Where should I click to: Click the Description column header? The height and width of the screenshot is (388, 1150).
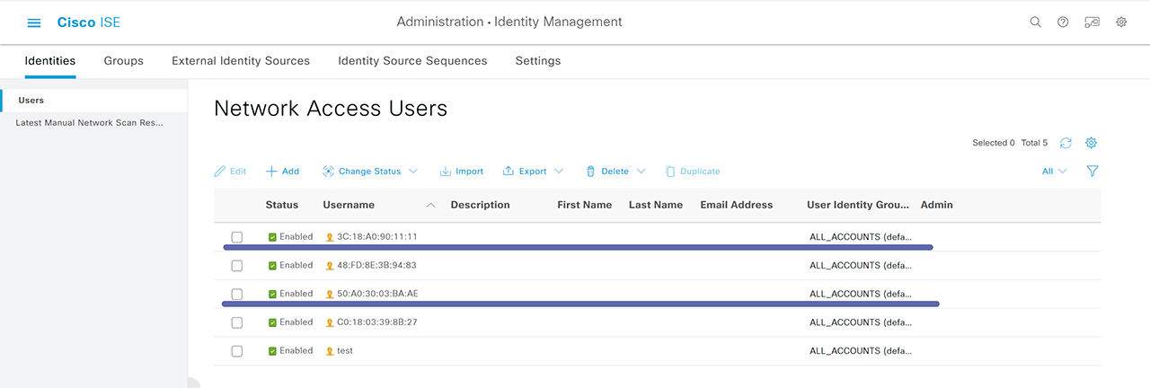click(481, 205)
